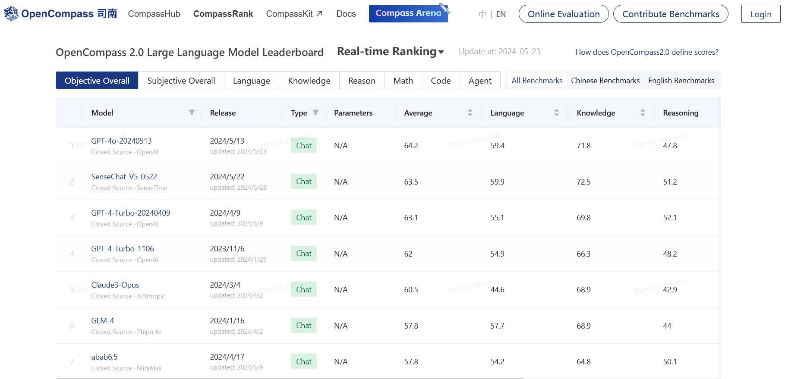The height and width of the screenshot is (379, 785).
Task: Open the GPT-4-Turbo-20240409 model link
Action: point(131,213)
